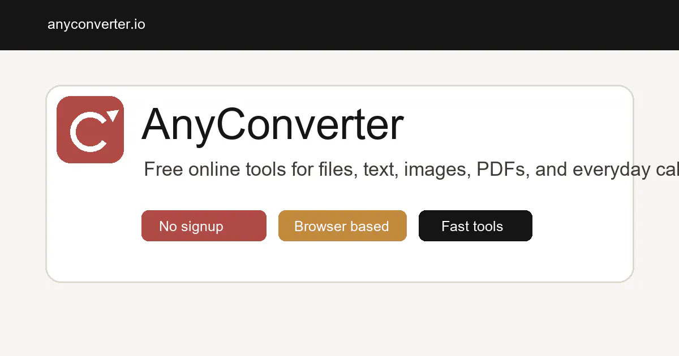Select the No signup badge
Screen dimensions: 679x356
click(204, 226)
